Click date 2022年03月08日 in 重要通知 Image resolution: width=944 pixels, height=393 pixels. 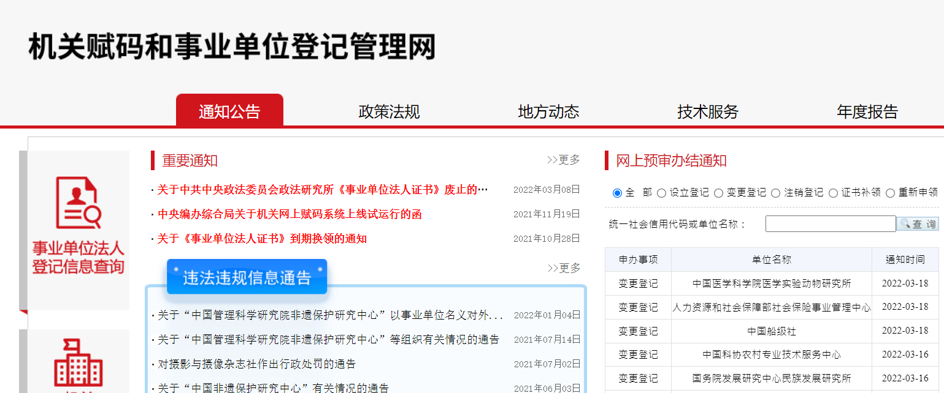point(547,190)
